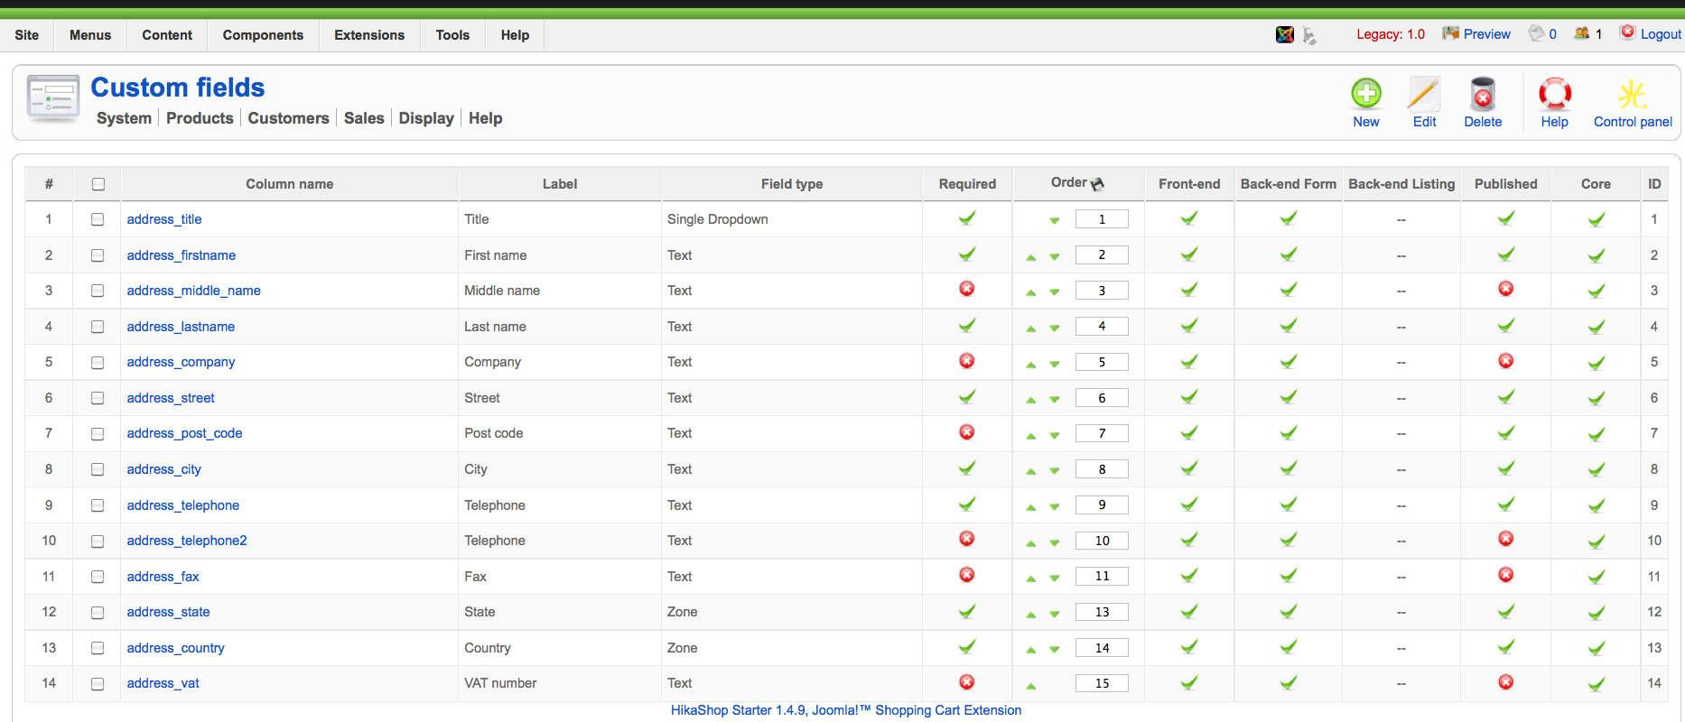Click the save order icon beside Order
Screen dimensions: 1685x722
tap(1098, 184)
